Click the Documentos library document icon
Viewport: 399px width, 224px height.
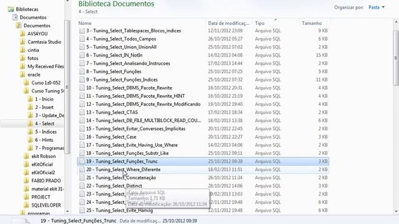(x=15, y=17)
